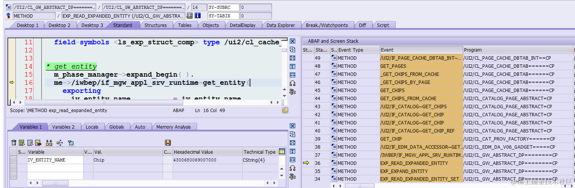Click the Hexadecimal Value column header
This screenshot has width=575, height=188.
tap(207, 152)
